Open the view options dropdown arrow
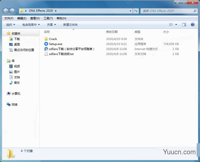The width and height of the screenshot is (200, 162). [x=176, y=24]
